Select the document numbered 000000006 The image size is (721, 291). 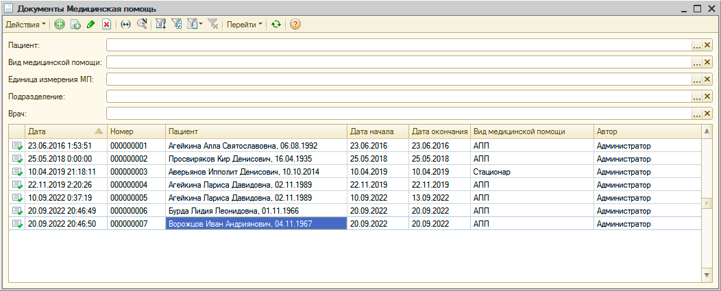coord(129,210)
